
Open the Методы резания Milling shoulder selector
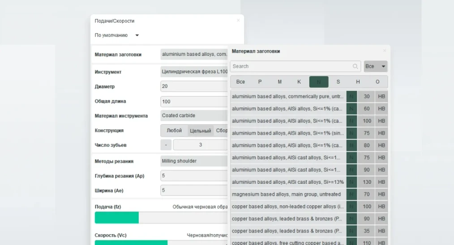point(194,161)
